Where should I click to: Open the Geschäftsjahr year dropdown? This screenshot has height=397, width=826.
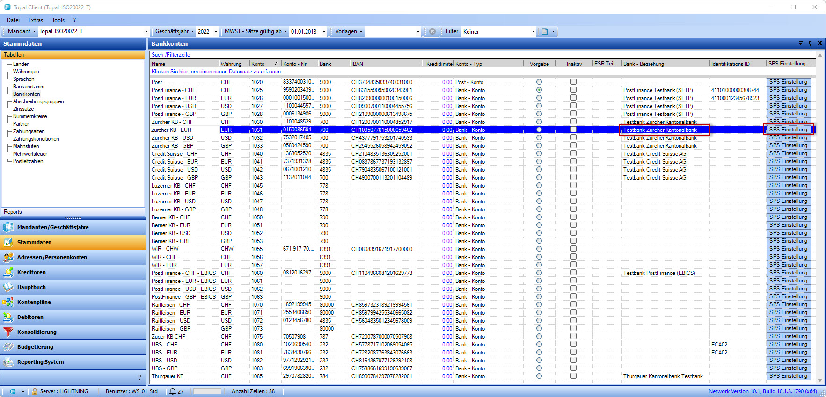click(x=216, y=32)
